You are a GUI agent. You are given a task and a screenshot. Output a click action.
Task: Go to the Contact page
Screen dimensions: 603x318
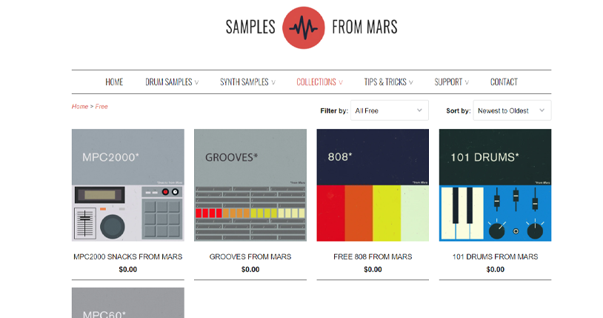[504, 82]
